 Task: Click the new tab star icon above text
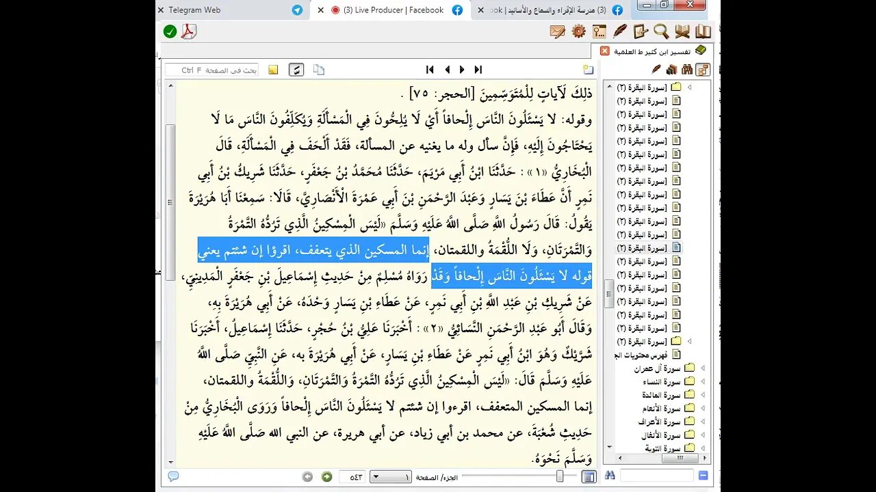588,70
